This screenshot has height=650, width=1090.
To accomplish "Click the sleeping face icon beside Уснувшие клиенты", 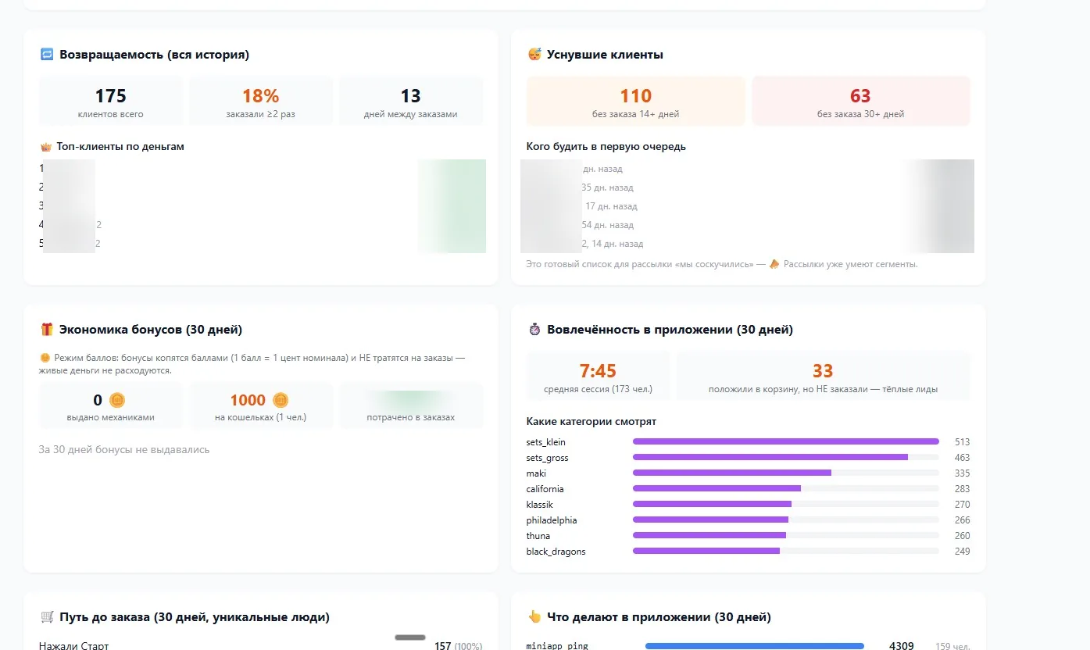I will tap(534, 55).
